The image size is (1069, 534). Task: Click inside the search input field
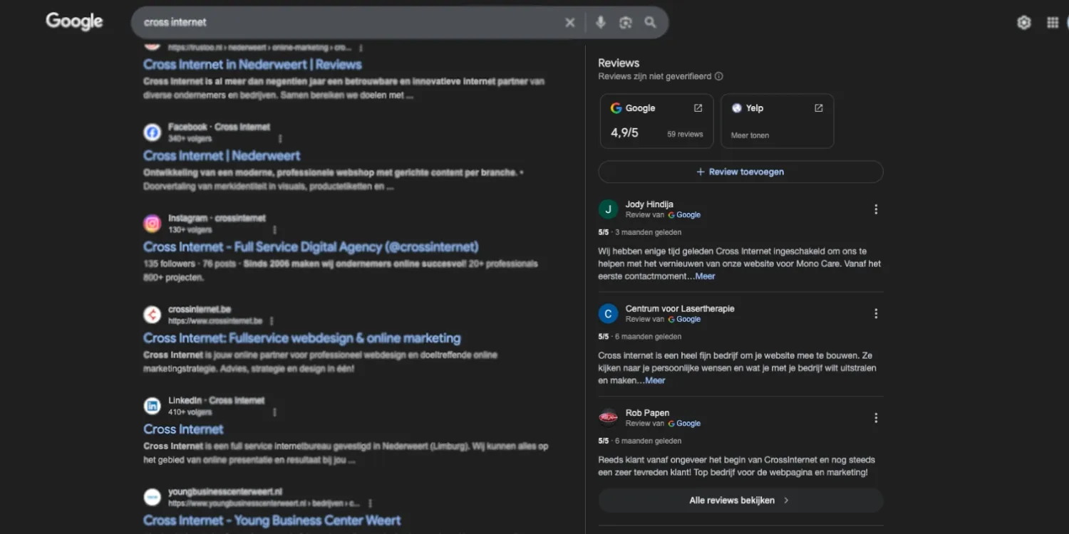coord(321,22)
